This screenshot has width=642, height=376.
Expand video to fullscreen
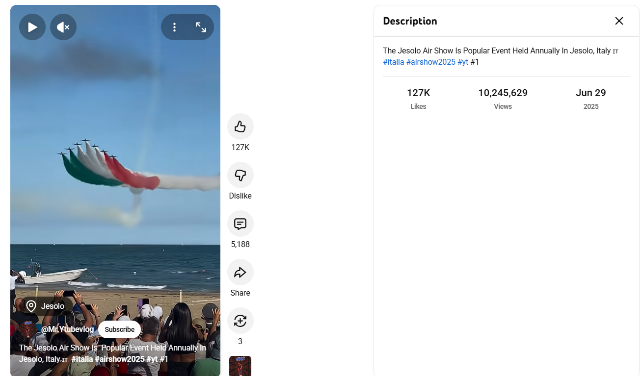point(201,27)
